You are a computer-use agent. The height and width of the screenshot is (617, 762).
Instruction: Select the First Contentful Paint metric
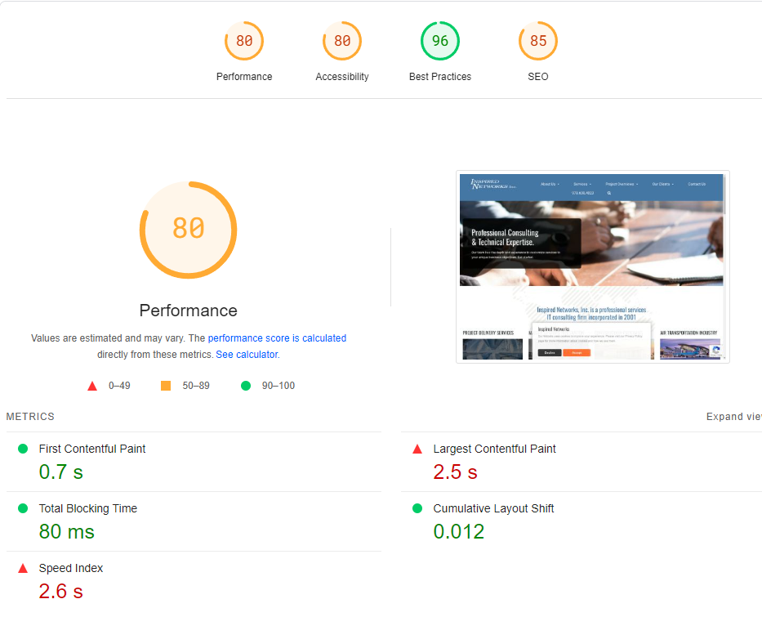click(x=194, y=462)
